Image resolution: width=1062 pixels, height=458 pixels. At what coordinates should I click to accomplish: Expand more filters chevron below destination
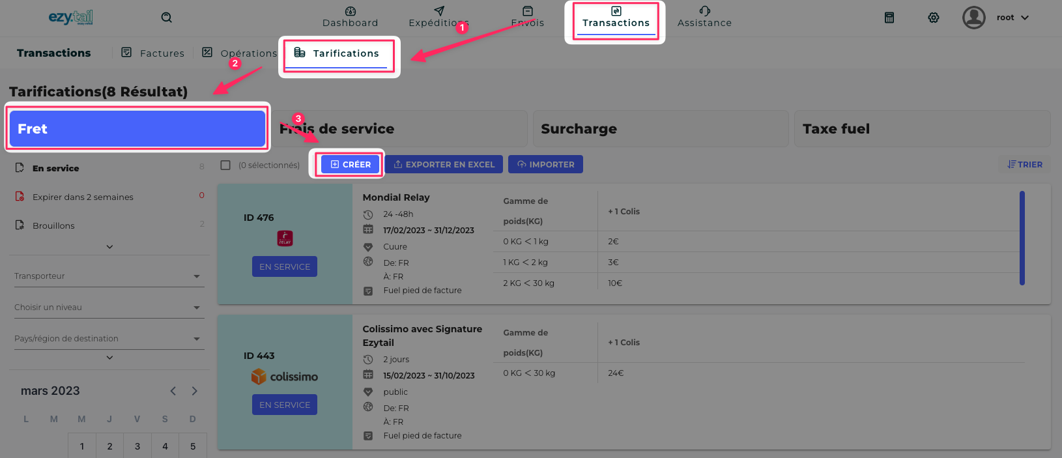click(x=109, y=358)
